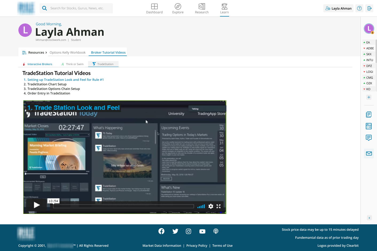Open the LOGI ticker in watchlist
The height and width of the screenshot is (251, 377).
[x=369, y=72]
